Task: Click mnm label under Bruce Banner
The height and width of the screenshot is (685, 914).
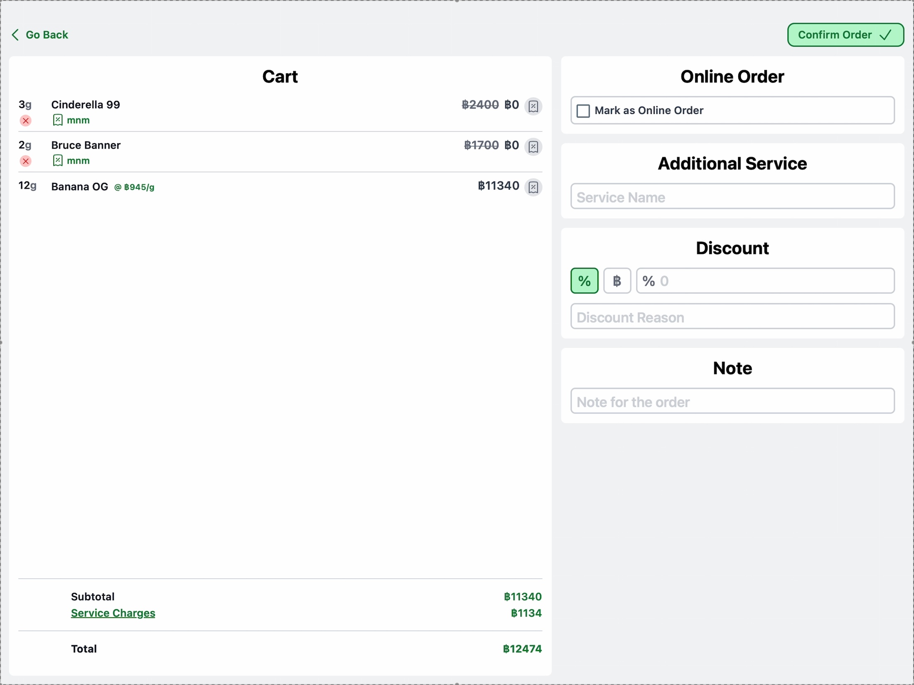Action: point(78,161)
